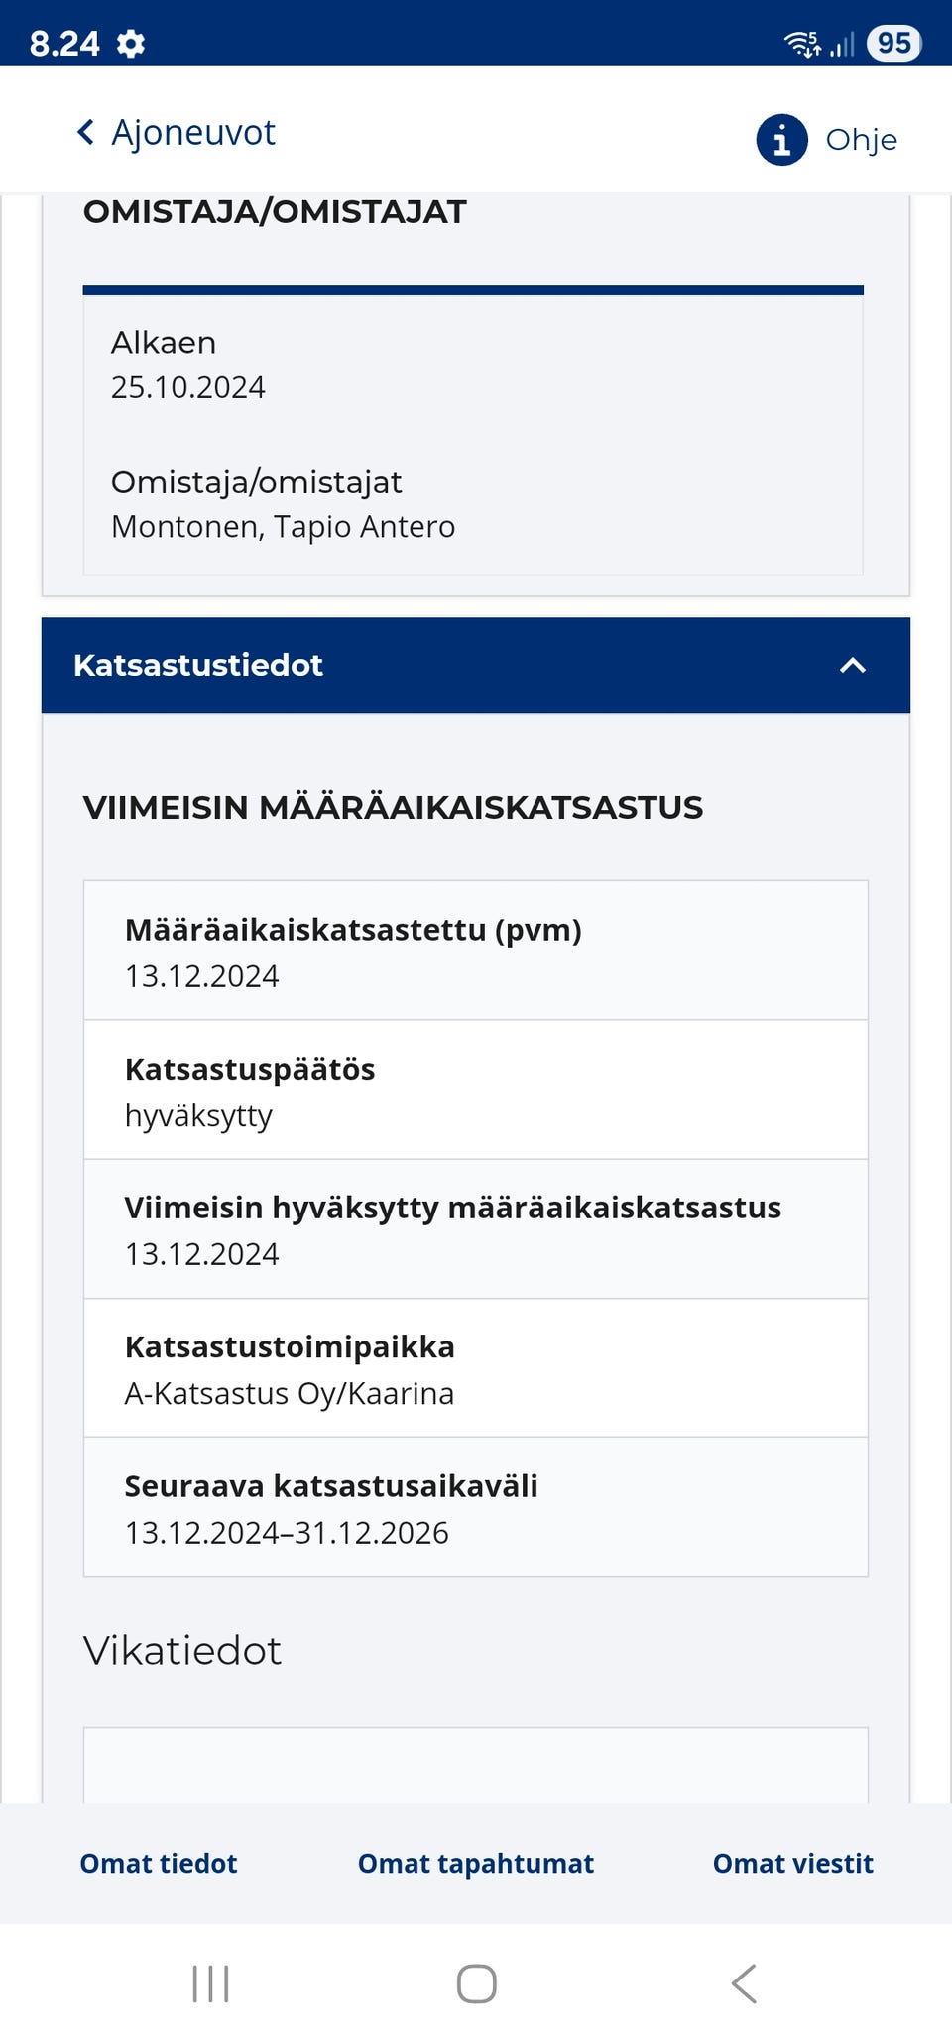The height and width of the screenshot is (2043, 952).
Task: Tap the battery level indicator showing 95
Action: point(892,41)
